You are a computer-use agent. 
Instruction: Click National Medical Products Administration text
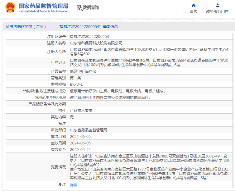(43, 11)
